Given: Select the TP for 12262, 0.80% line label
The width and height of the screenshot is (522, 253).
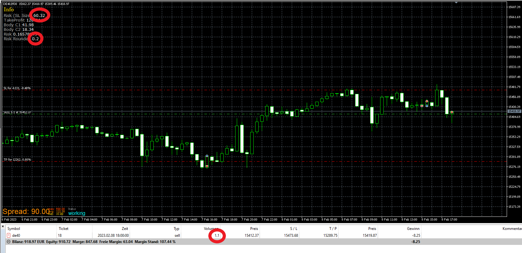Looking at the screenshot, I should (17, 160).
